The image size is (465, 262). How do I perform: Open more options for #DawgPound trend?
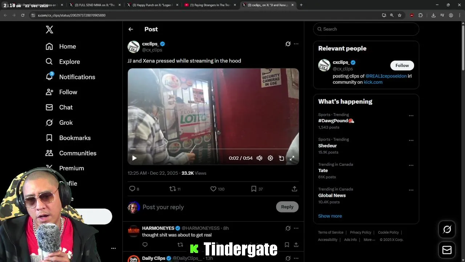[411, 116]
